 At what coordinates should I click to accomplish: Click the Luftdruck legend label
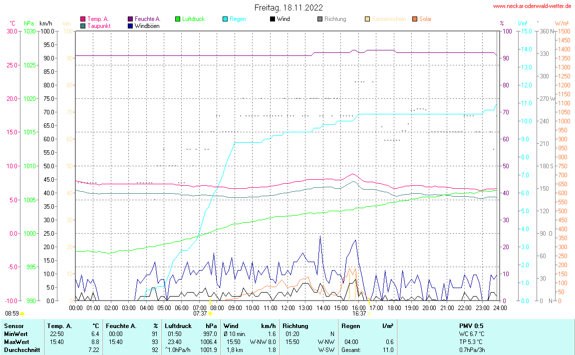click(193, 19)
